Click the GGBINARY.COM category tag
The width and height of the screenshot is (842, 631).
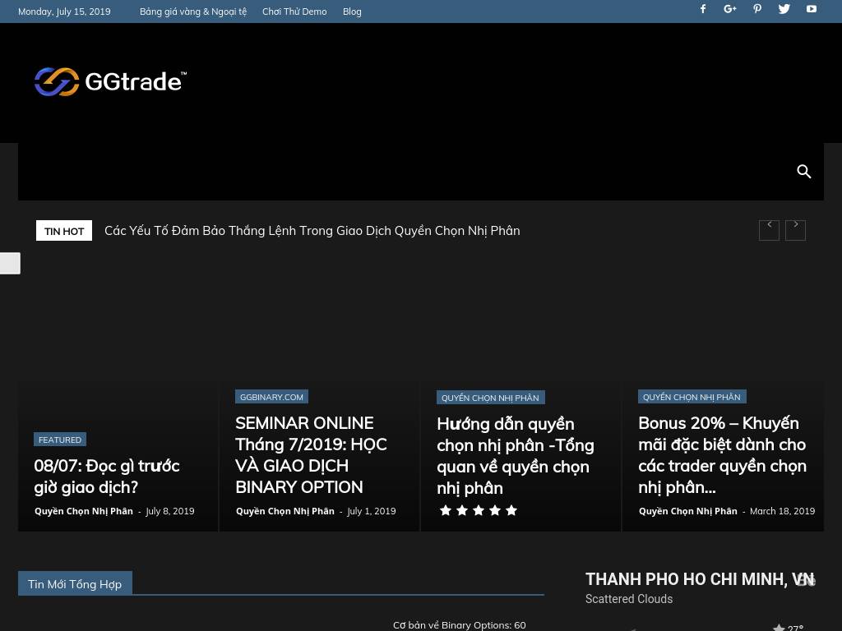pos(271,397)
